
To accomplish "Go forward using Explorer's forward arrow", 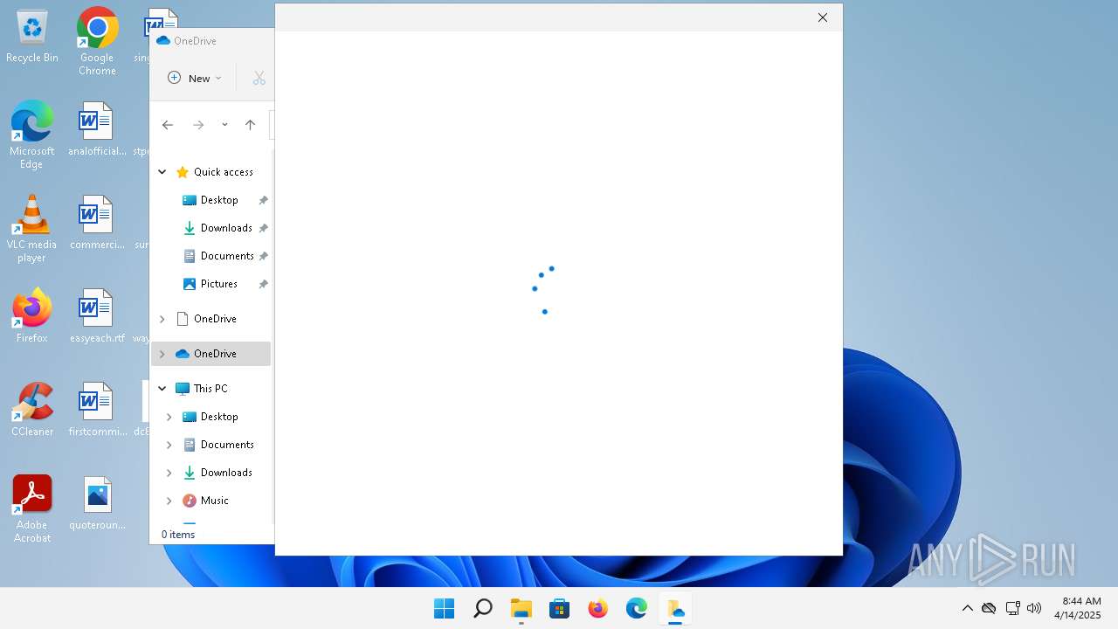I will tap(198, 125).
